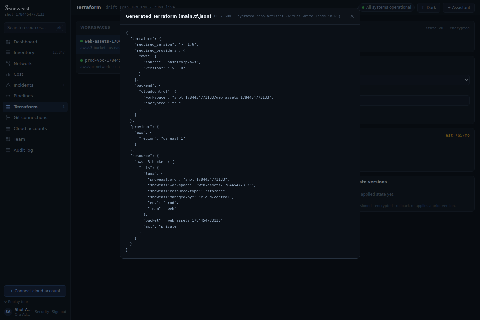Open the Assistant panel
The height and width of the screenshot is (320, 480).
(x=459, y=7)
